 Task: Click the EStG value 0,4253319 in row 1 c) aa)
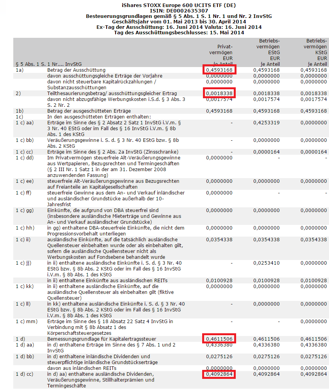tap(267, 122)
